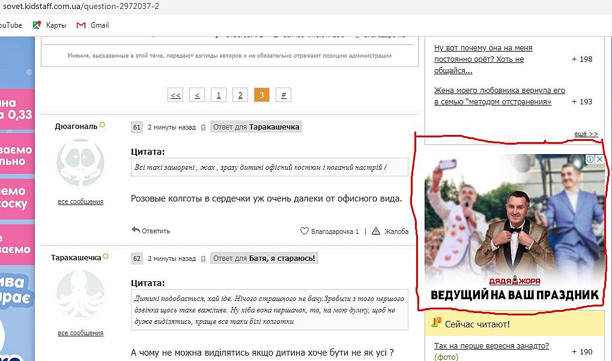Viewport: 612px width, 361px height.
Task: Click the Gmail bookmark icon
Action: 81,25
